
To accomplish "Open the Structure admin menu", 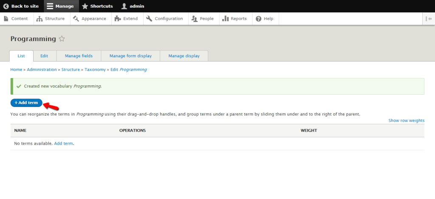I will [51, 19].
